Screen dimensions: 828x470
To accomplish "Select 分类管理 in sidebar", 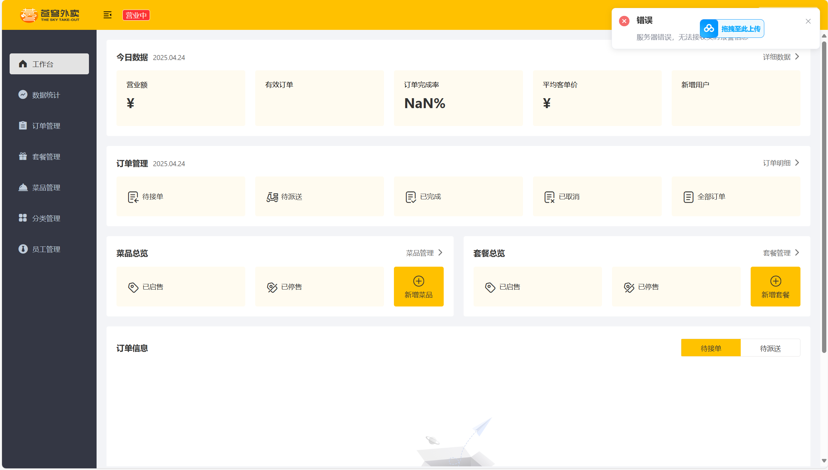I will (46, 218).
